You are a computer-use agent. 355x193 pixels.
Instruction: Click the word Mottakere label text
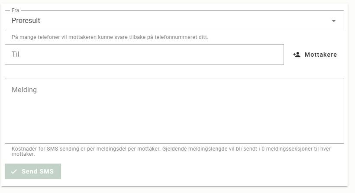pos(321,55)
